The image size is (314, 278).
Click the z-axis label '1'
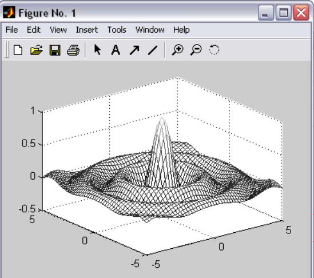[x=33, y=110]
